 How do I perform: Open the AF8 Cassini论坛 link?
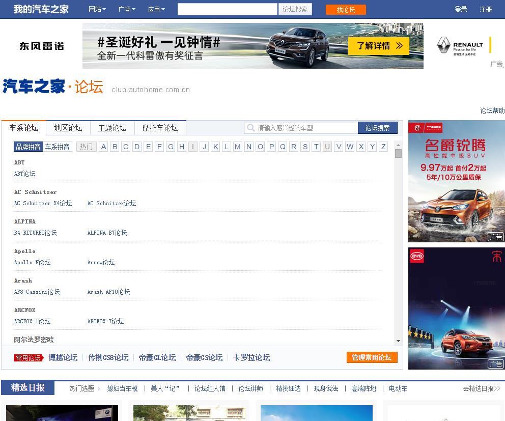[37, 292]
